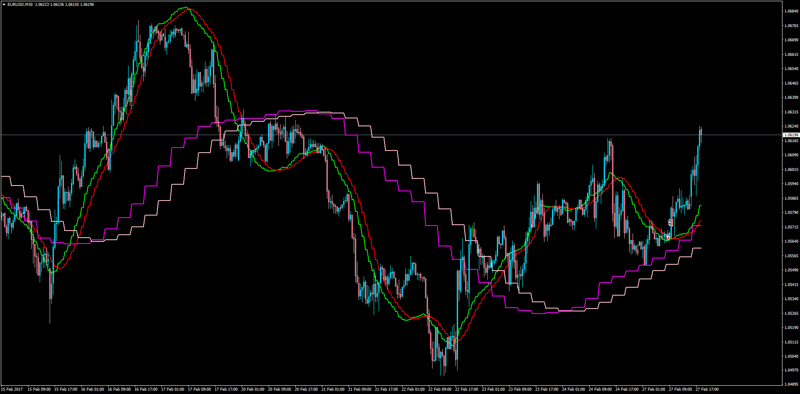Viewport: 800px width, 394px height.
Task: Click the 22 Feb 17:00 time label
Action: click(466, 389)
